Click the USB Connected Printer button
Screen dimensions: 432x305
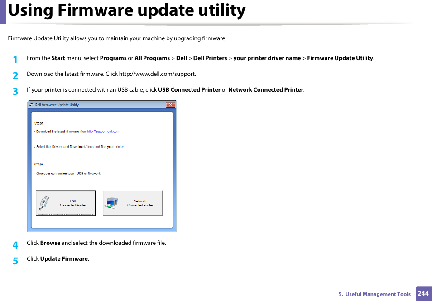pos(66,203)
